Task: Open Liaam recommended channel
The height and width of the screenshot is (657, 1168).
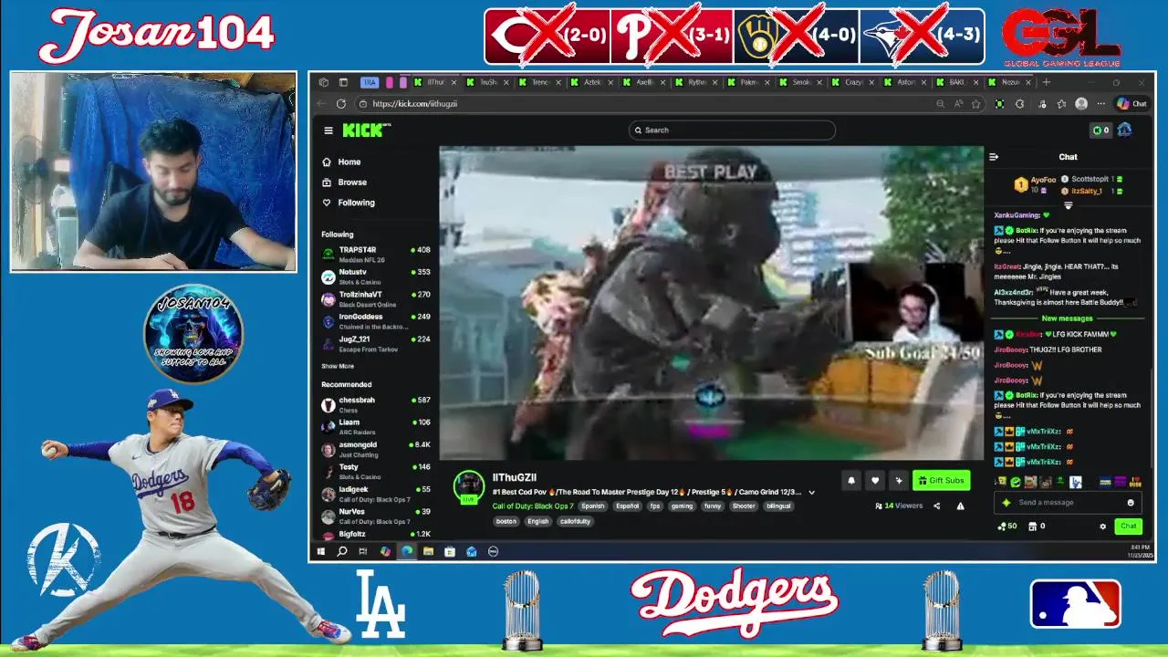Action: coord(375,426)
